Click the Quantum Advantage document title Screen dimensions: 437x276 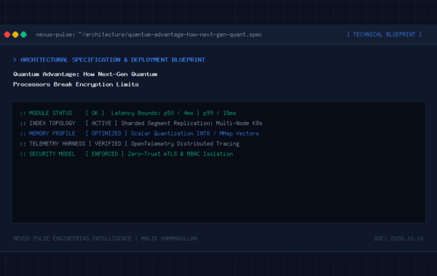point(85,79)
